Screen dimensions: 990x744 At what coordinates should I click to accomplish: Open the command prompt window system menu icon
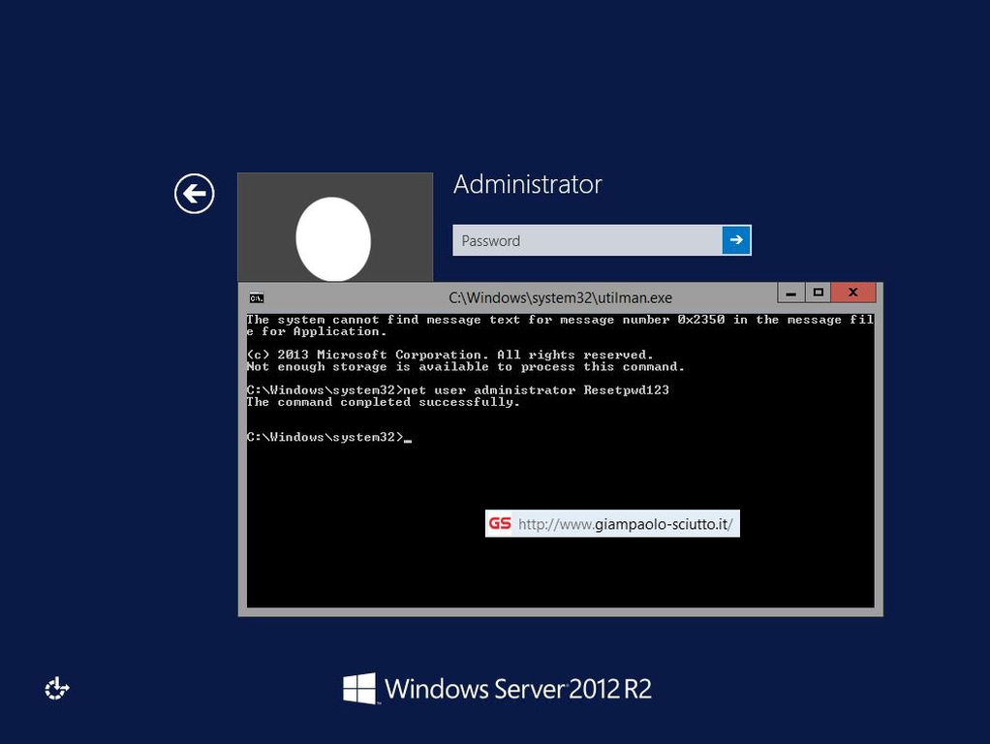pos(257,297)
